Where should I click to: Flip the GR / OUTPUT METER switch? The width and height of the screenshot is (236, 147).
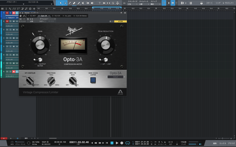click(38, 60)
